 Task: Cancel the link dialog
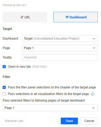(x=89, y=121)
